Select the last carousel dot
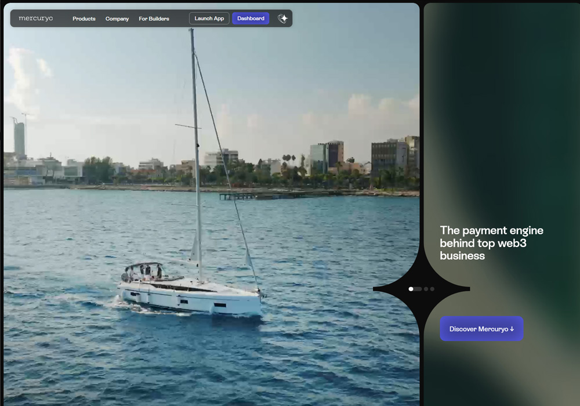The height and width of the screenshot is (406, 580). click(432, 289)
